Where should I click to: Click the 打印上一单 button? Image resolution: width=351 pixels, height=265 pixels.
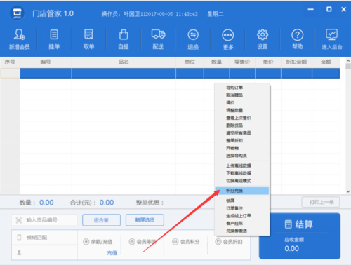[321, 202]
